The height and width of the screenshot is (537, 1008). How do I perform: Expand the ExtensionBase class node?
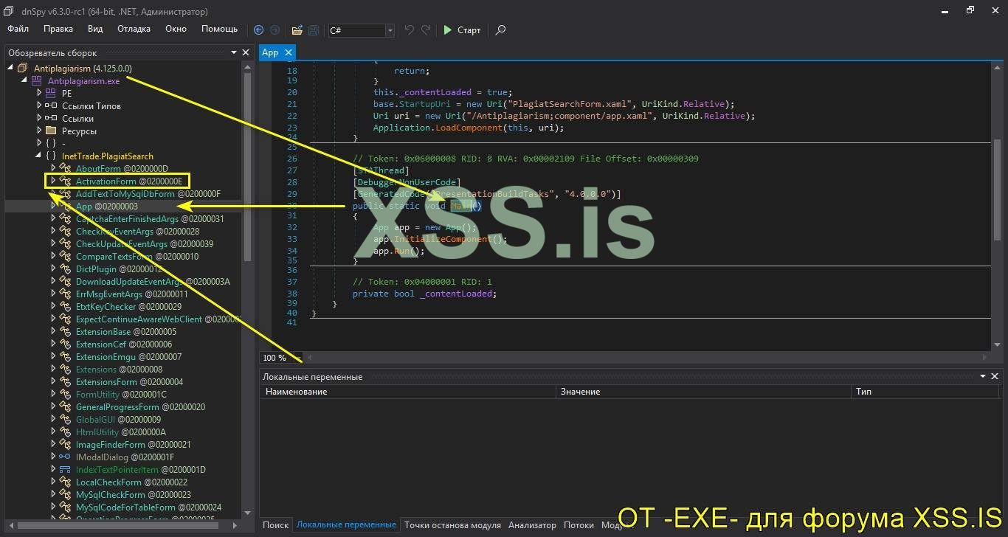[53, 332]
